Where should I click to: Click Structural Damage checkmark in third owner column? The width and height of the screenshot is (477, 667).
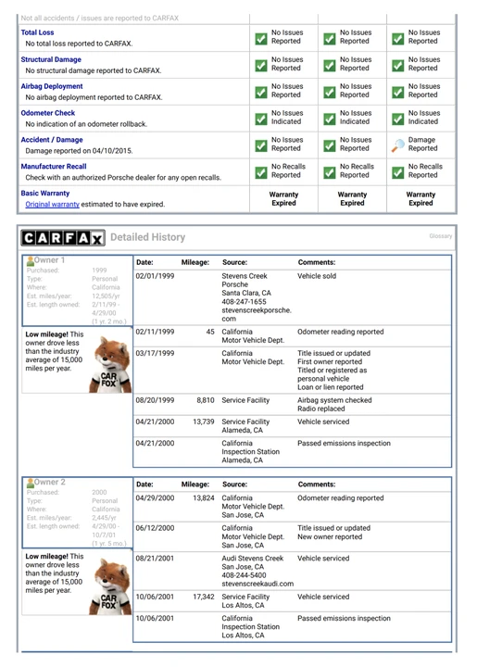398,66
